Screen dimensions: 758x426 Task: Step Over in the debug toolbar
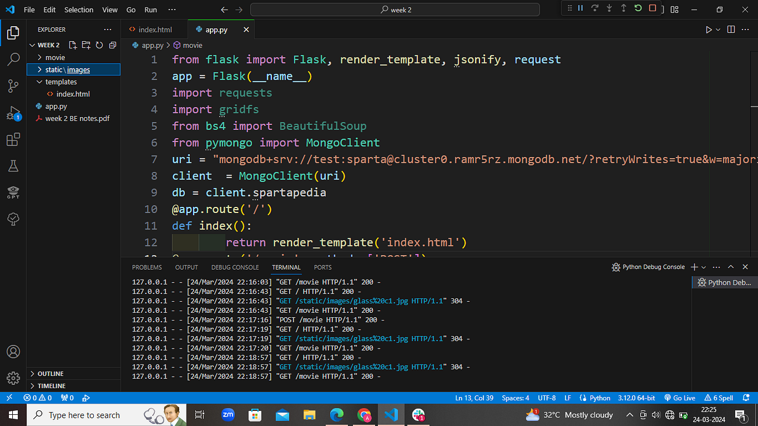pyautogui.click(x=594, y=8)
